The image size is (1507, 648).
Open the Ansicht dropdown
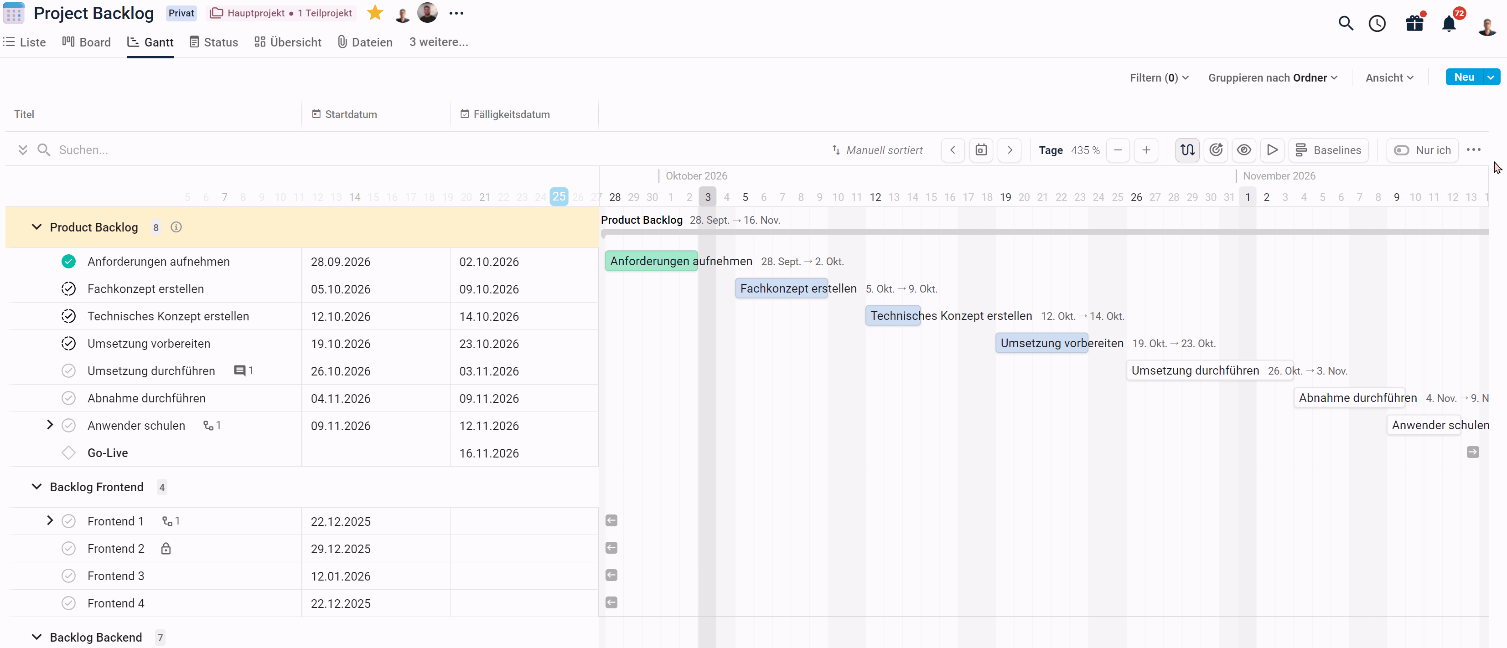(x=1389, y=78)
